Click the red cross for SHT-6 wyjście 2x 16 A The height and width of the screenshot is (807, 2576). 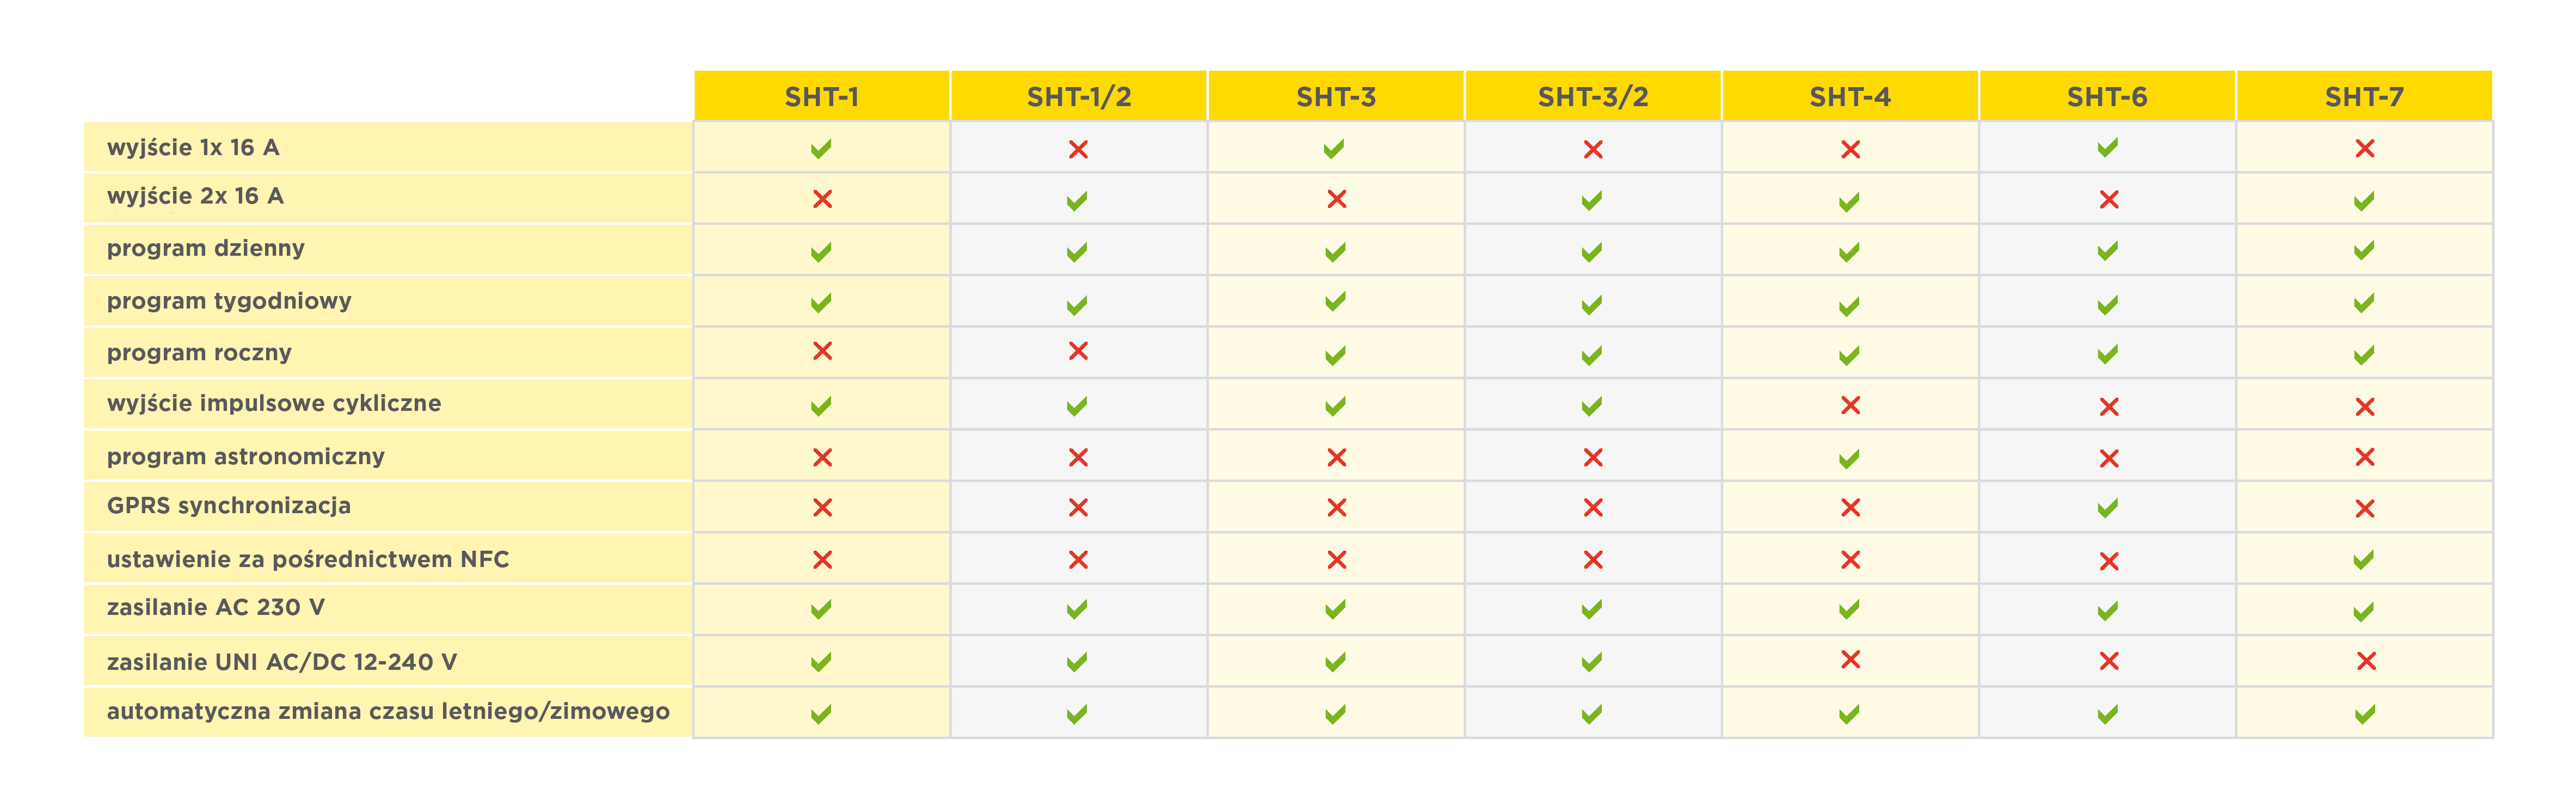coord(2109,199)
